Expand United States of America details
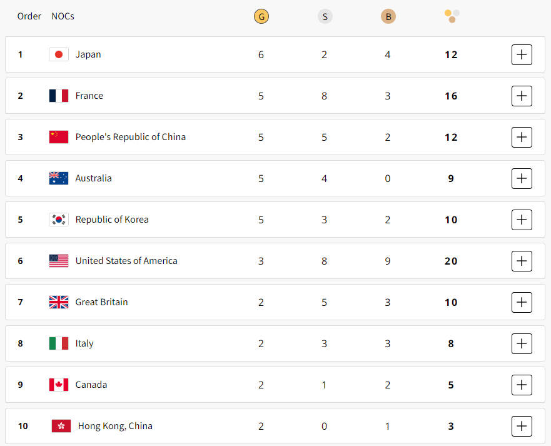This screenshot has height=446, width=551. (x=522, y=261)
